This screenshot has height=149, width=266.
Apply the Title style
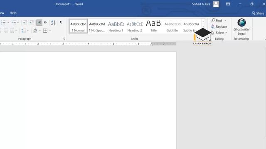[153, 26]
